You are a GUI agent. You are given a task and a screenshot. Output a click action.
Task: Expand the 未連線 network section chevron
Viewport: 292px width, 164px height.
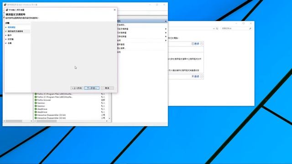(202, 77)
